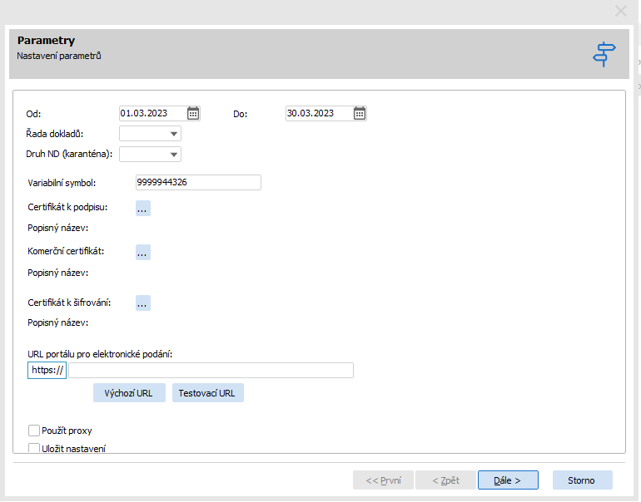This screenshot has width=641, height=502.
Task: Click the Od date input field
Action: 152,114
